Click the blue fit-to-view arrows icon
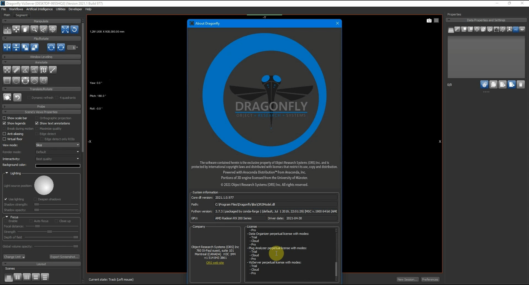The image size is (529, 285). 65,30
